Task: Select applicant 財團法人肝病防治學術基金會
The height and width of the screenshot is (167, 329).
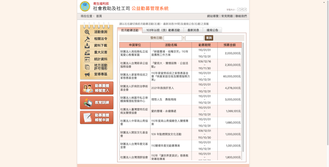Action: tap(134, 88)
